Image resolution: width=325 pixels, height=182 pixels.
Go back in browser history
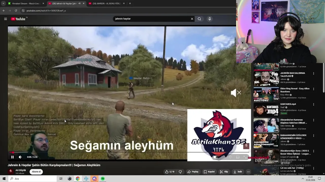click(4, 11)
